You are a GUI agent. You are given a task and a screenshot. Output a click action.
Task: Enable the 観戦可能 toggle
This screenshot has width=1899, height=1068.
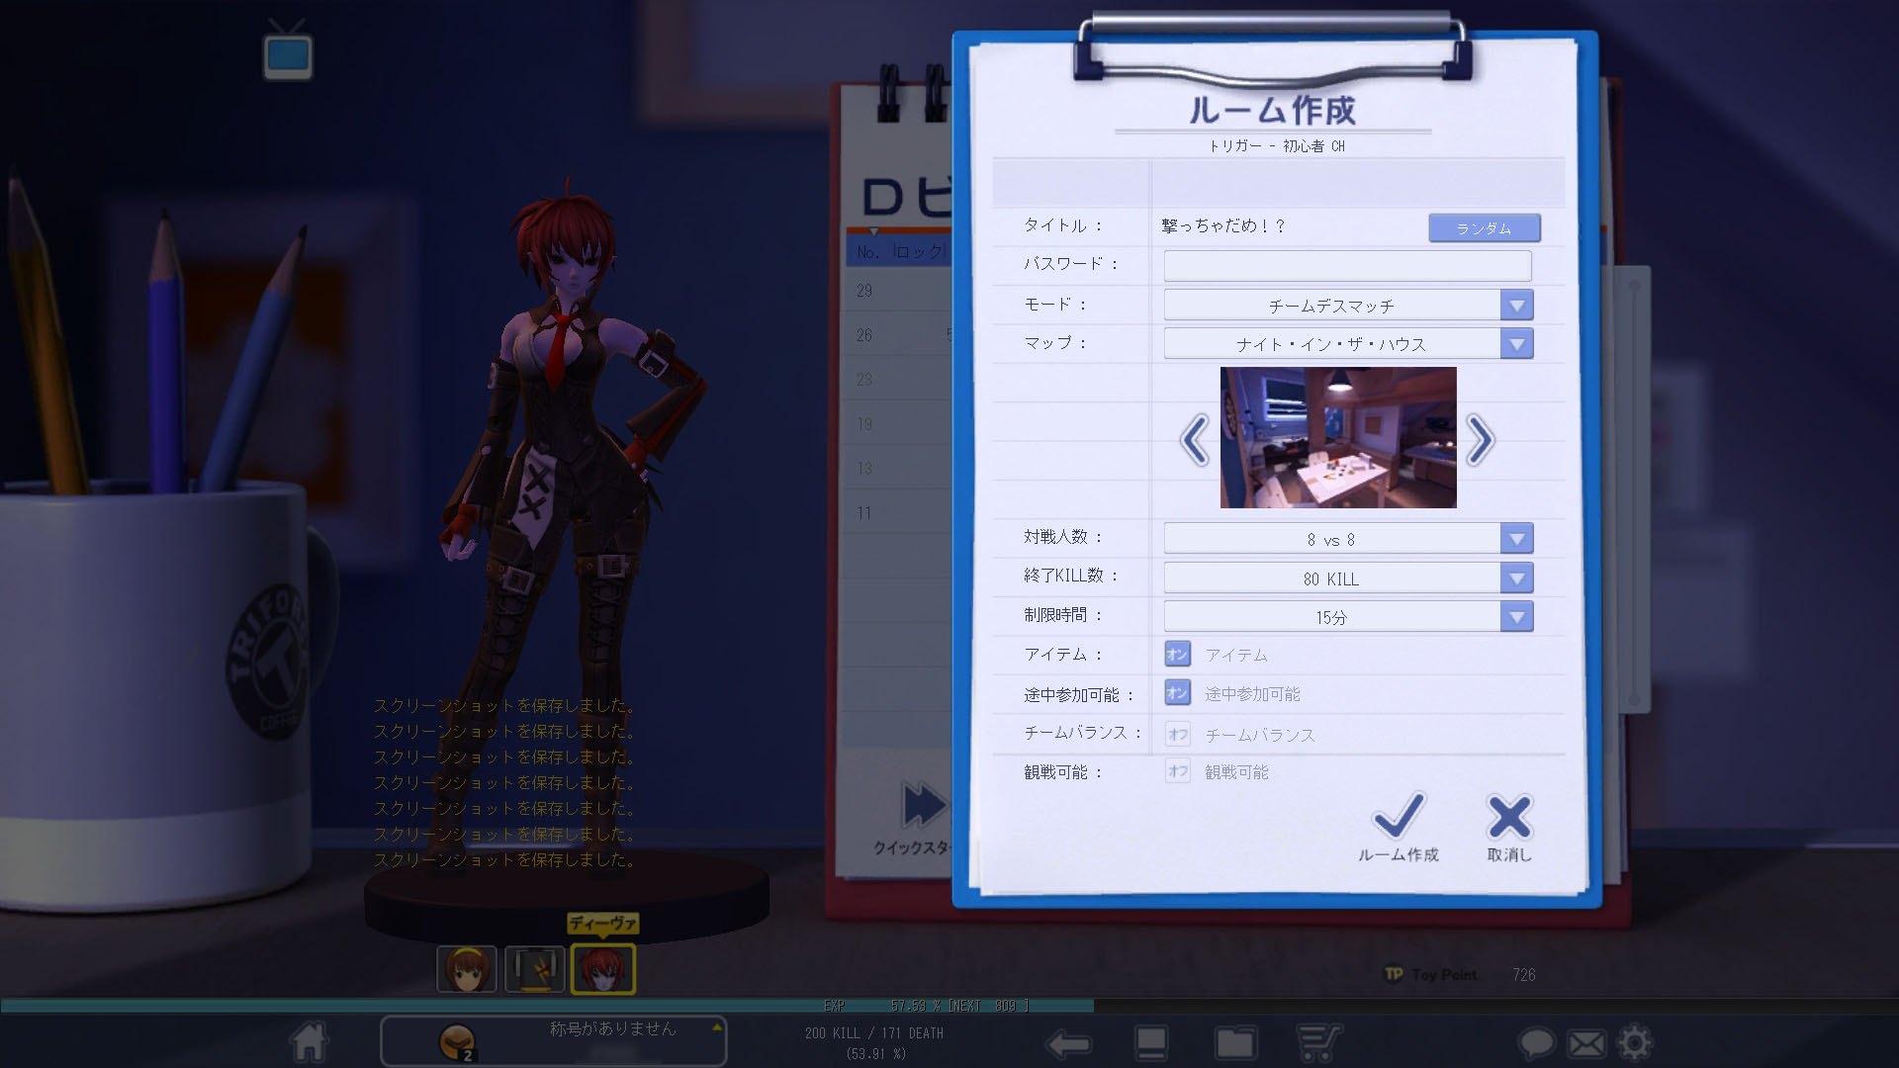[x=1177, y=771]
